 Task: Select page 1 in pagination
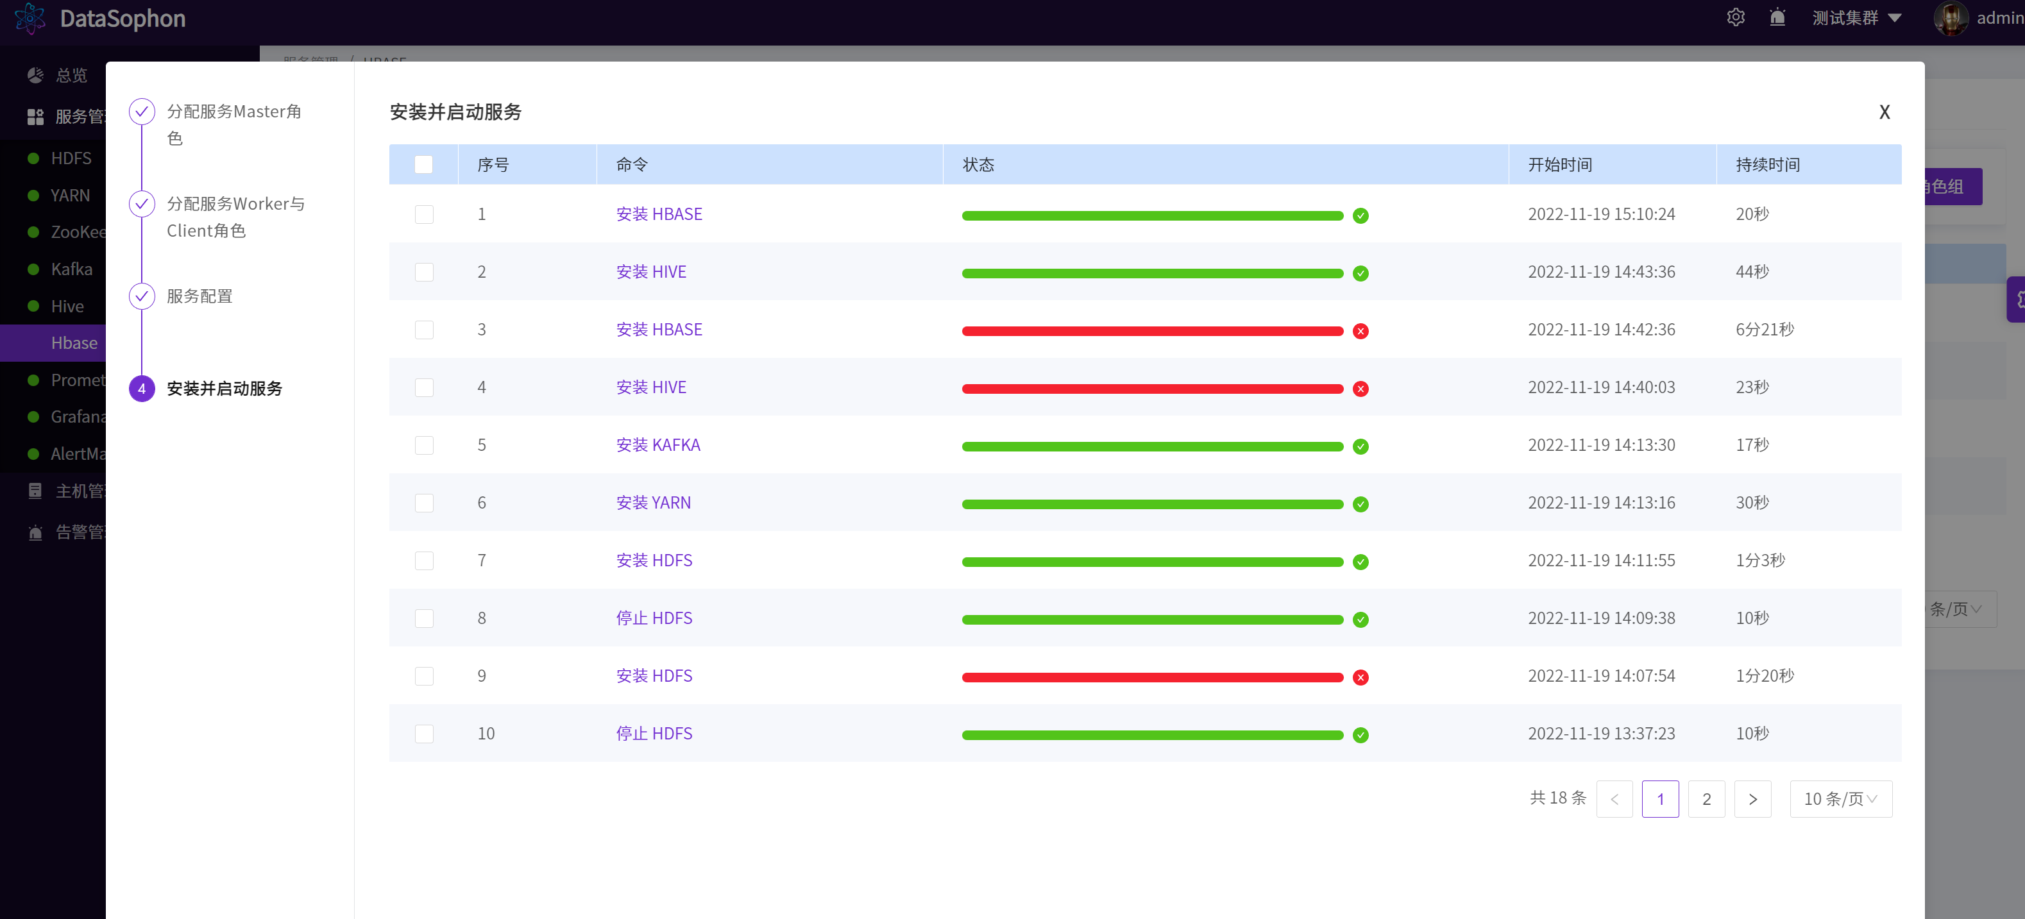coord(1660,798)
